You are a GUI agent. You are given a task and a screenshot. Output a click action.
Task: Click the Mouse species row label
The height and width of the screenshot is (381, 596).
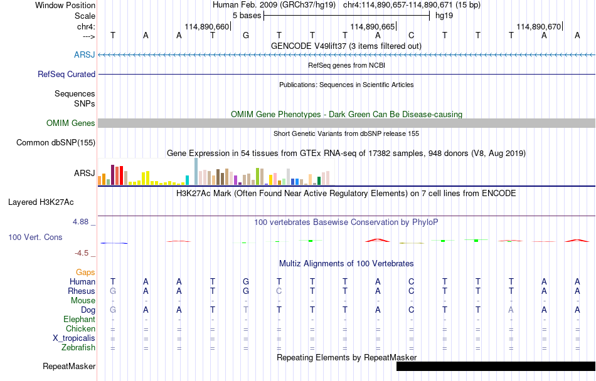[x=83, y=301]
